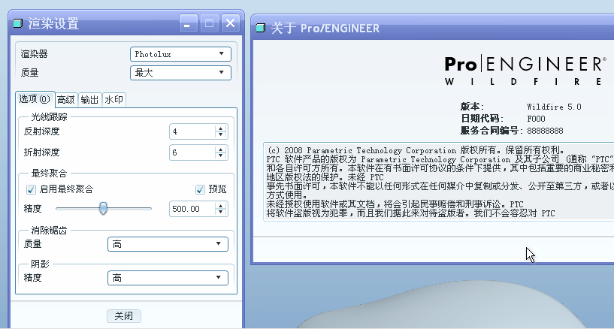Image resolution: width=614 pixels, height=329 pixels.
Task: Switch to the 选项 tab
Action: (35, 99)
